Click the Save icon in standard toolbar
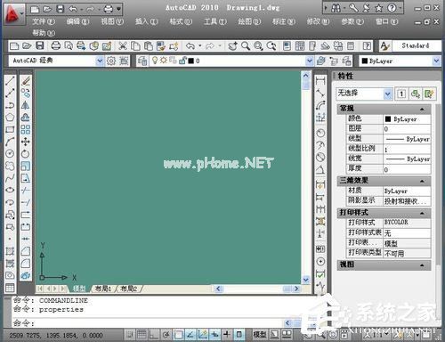The width and height of the screenshot is (445, 342). [x=40, y=45]
